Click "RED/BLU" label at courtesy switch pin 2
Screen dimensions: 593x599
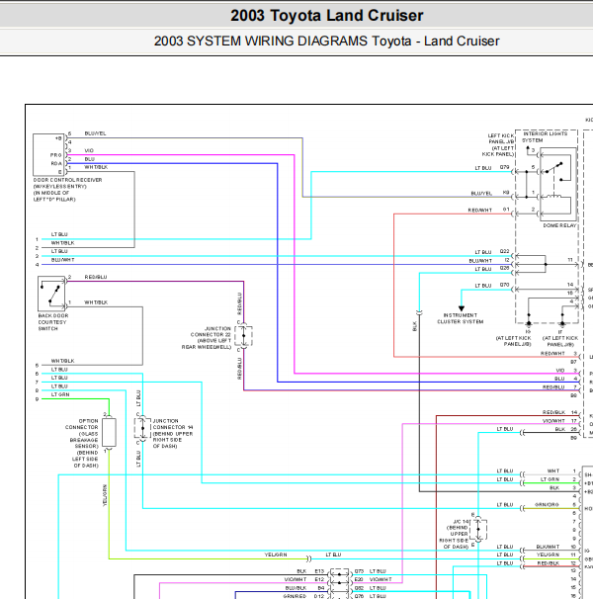point(96,277)
